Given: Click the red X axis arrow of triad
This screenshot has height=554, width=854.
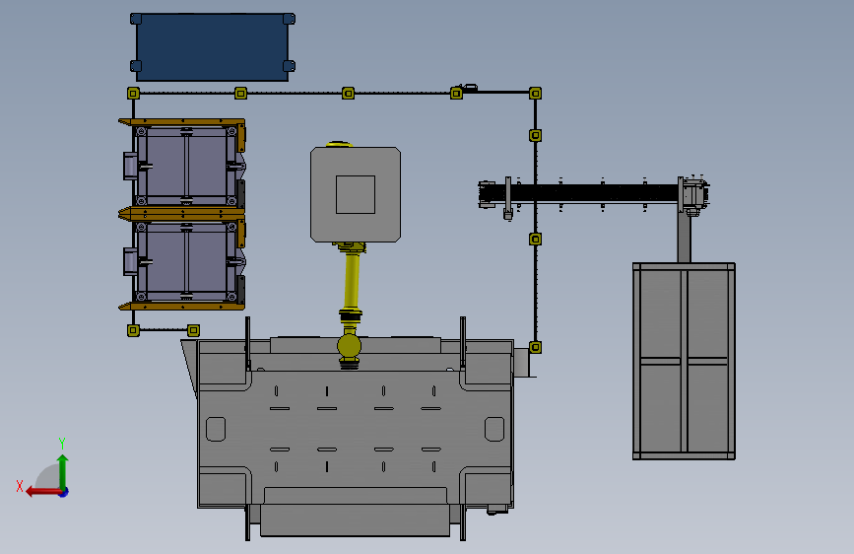Looking at the screenshot, I should [43, 492].
